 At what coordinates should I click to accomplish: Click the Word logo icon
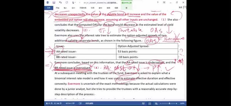pos(48,3)
